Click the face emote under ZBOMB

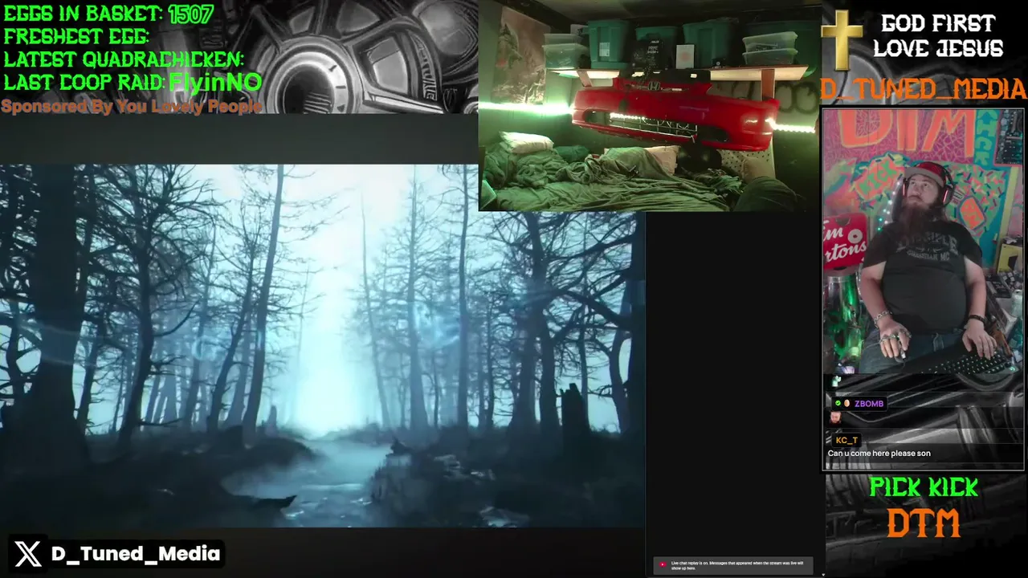coord(835,417)
